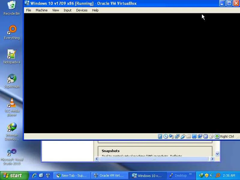
Task: Click the left arrow of the Manager's horizontal scrollbar
Action: 97,159
